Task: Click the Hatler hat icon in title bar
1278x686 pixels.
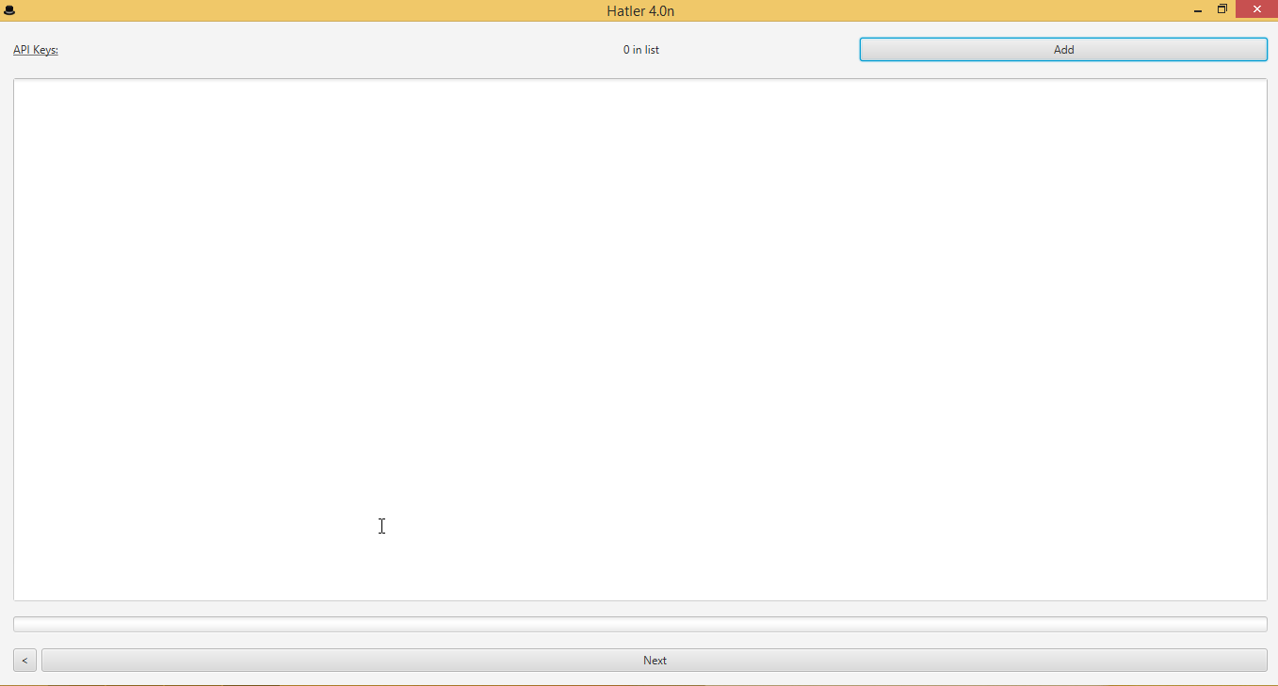Action: [9, 10]
